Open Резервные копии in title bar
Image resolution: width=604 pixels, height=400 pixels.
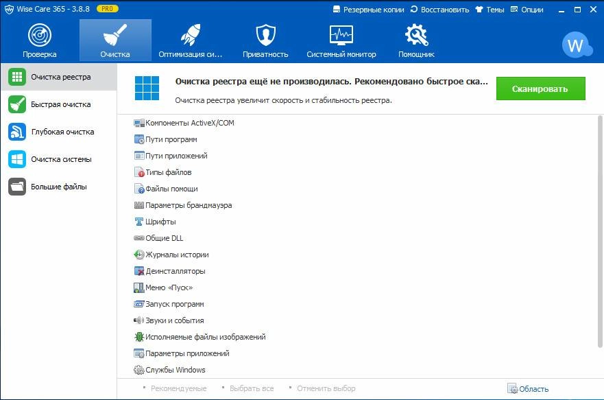point(369,10)
